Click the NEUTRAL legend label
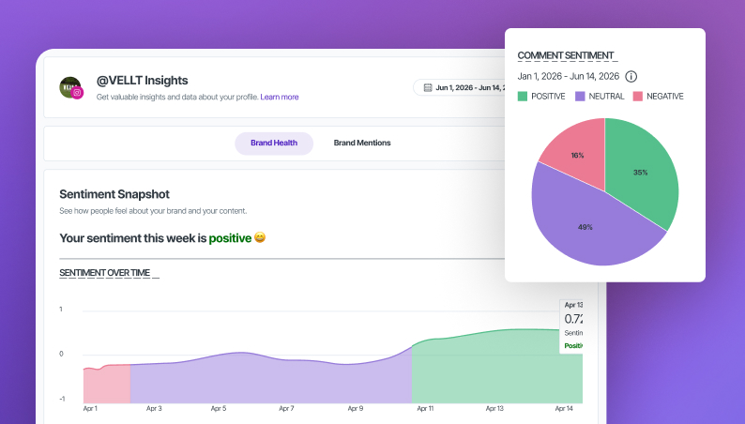The height and width of the screenshot is (424, 745). pyautogui.click(x=606, y=97)
